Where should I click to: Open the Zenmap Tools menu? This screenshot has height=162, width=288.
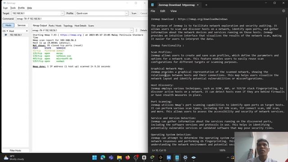[x=13, y=8]
